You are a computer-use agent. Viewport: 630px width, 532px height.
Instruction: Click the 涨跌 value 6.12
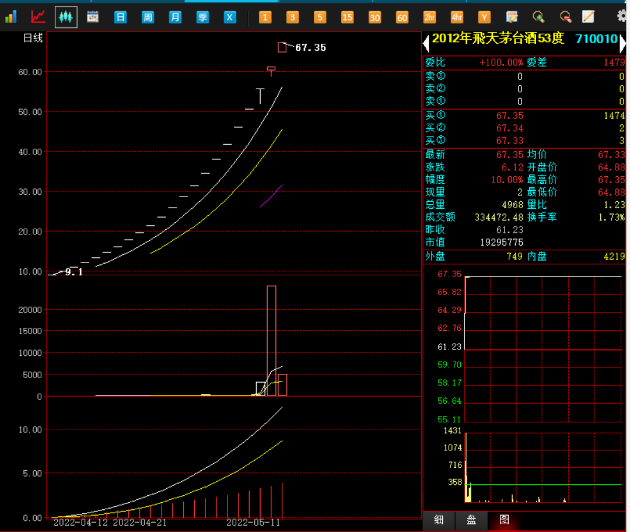[512, 167]
